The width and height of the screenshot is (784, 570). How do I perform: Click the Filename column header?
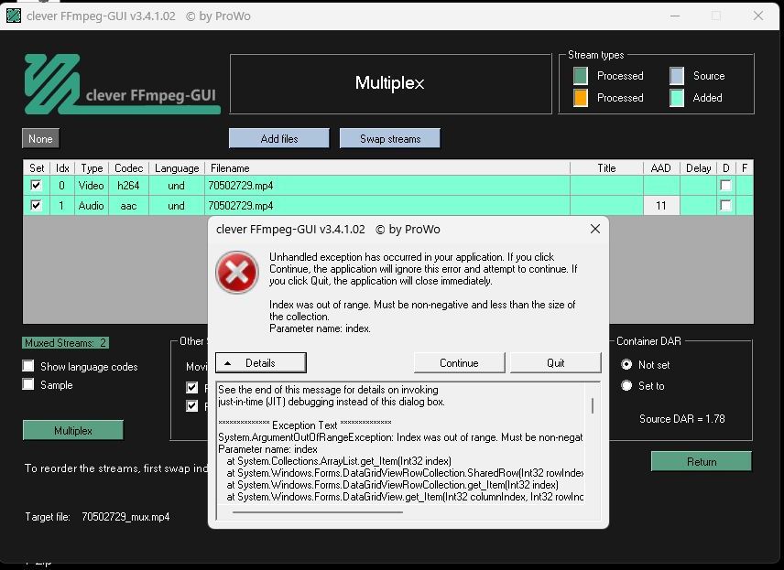387,167
